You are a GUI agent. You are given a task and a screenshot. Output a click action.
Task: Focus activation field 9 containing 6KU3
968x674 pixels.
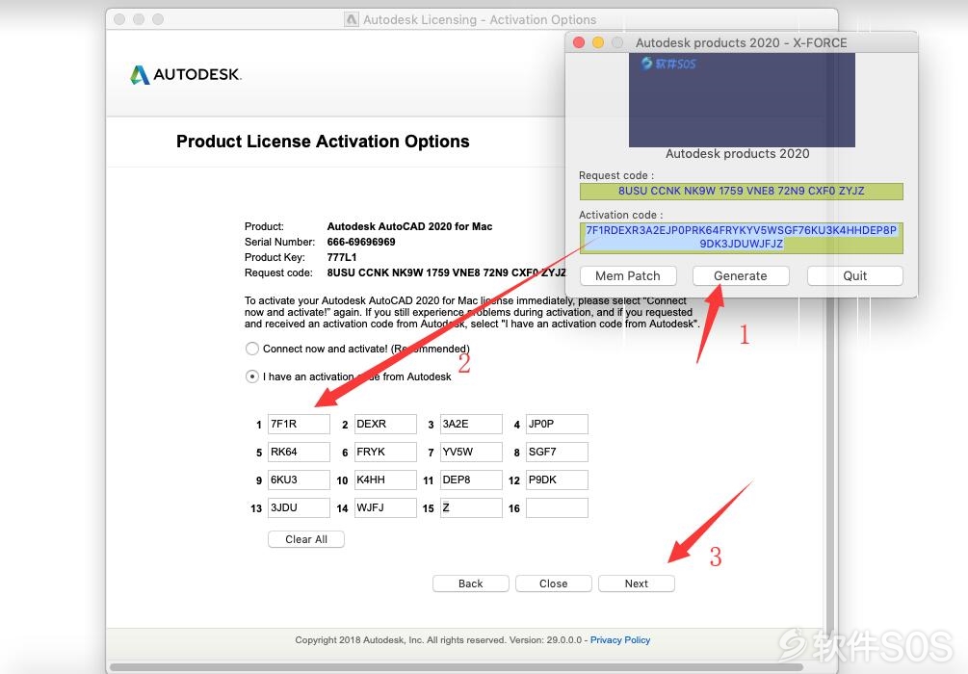[x=299, y=480]
